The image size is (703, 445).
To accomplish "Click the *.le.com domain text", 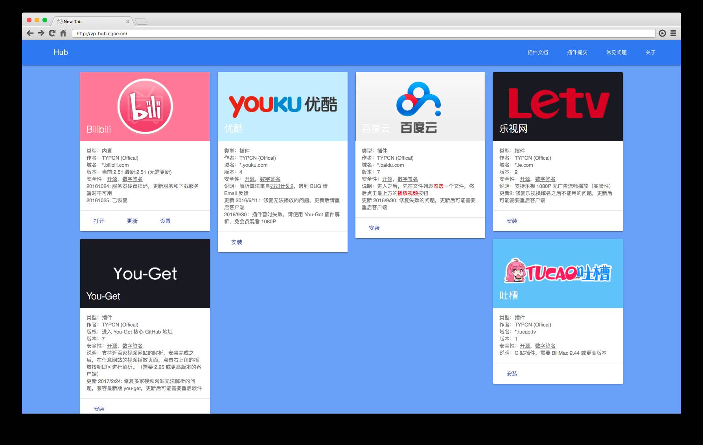I will click(524, 165).
